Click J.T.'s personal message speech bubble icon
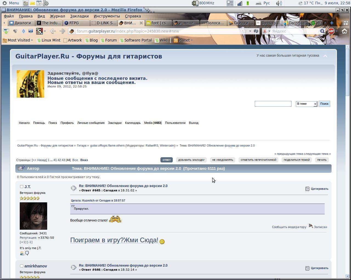Screen dimensions: 351x280 coord(27,253)
